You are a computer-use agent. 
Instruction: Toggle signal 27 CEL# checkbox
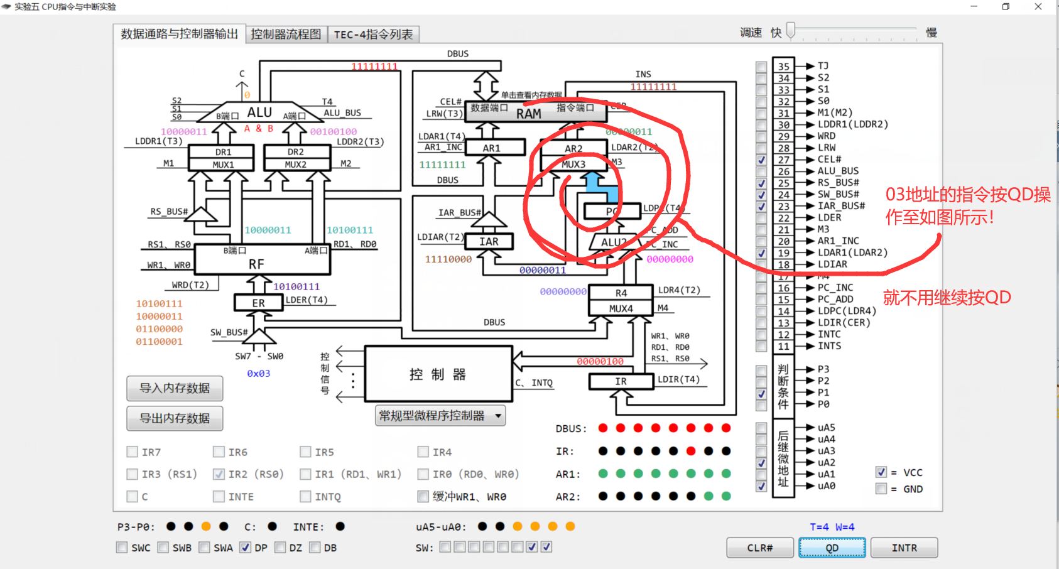tap(761, 160)
